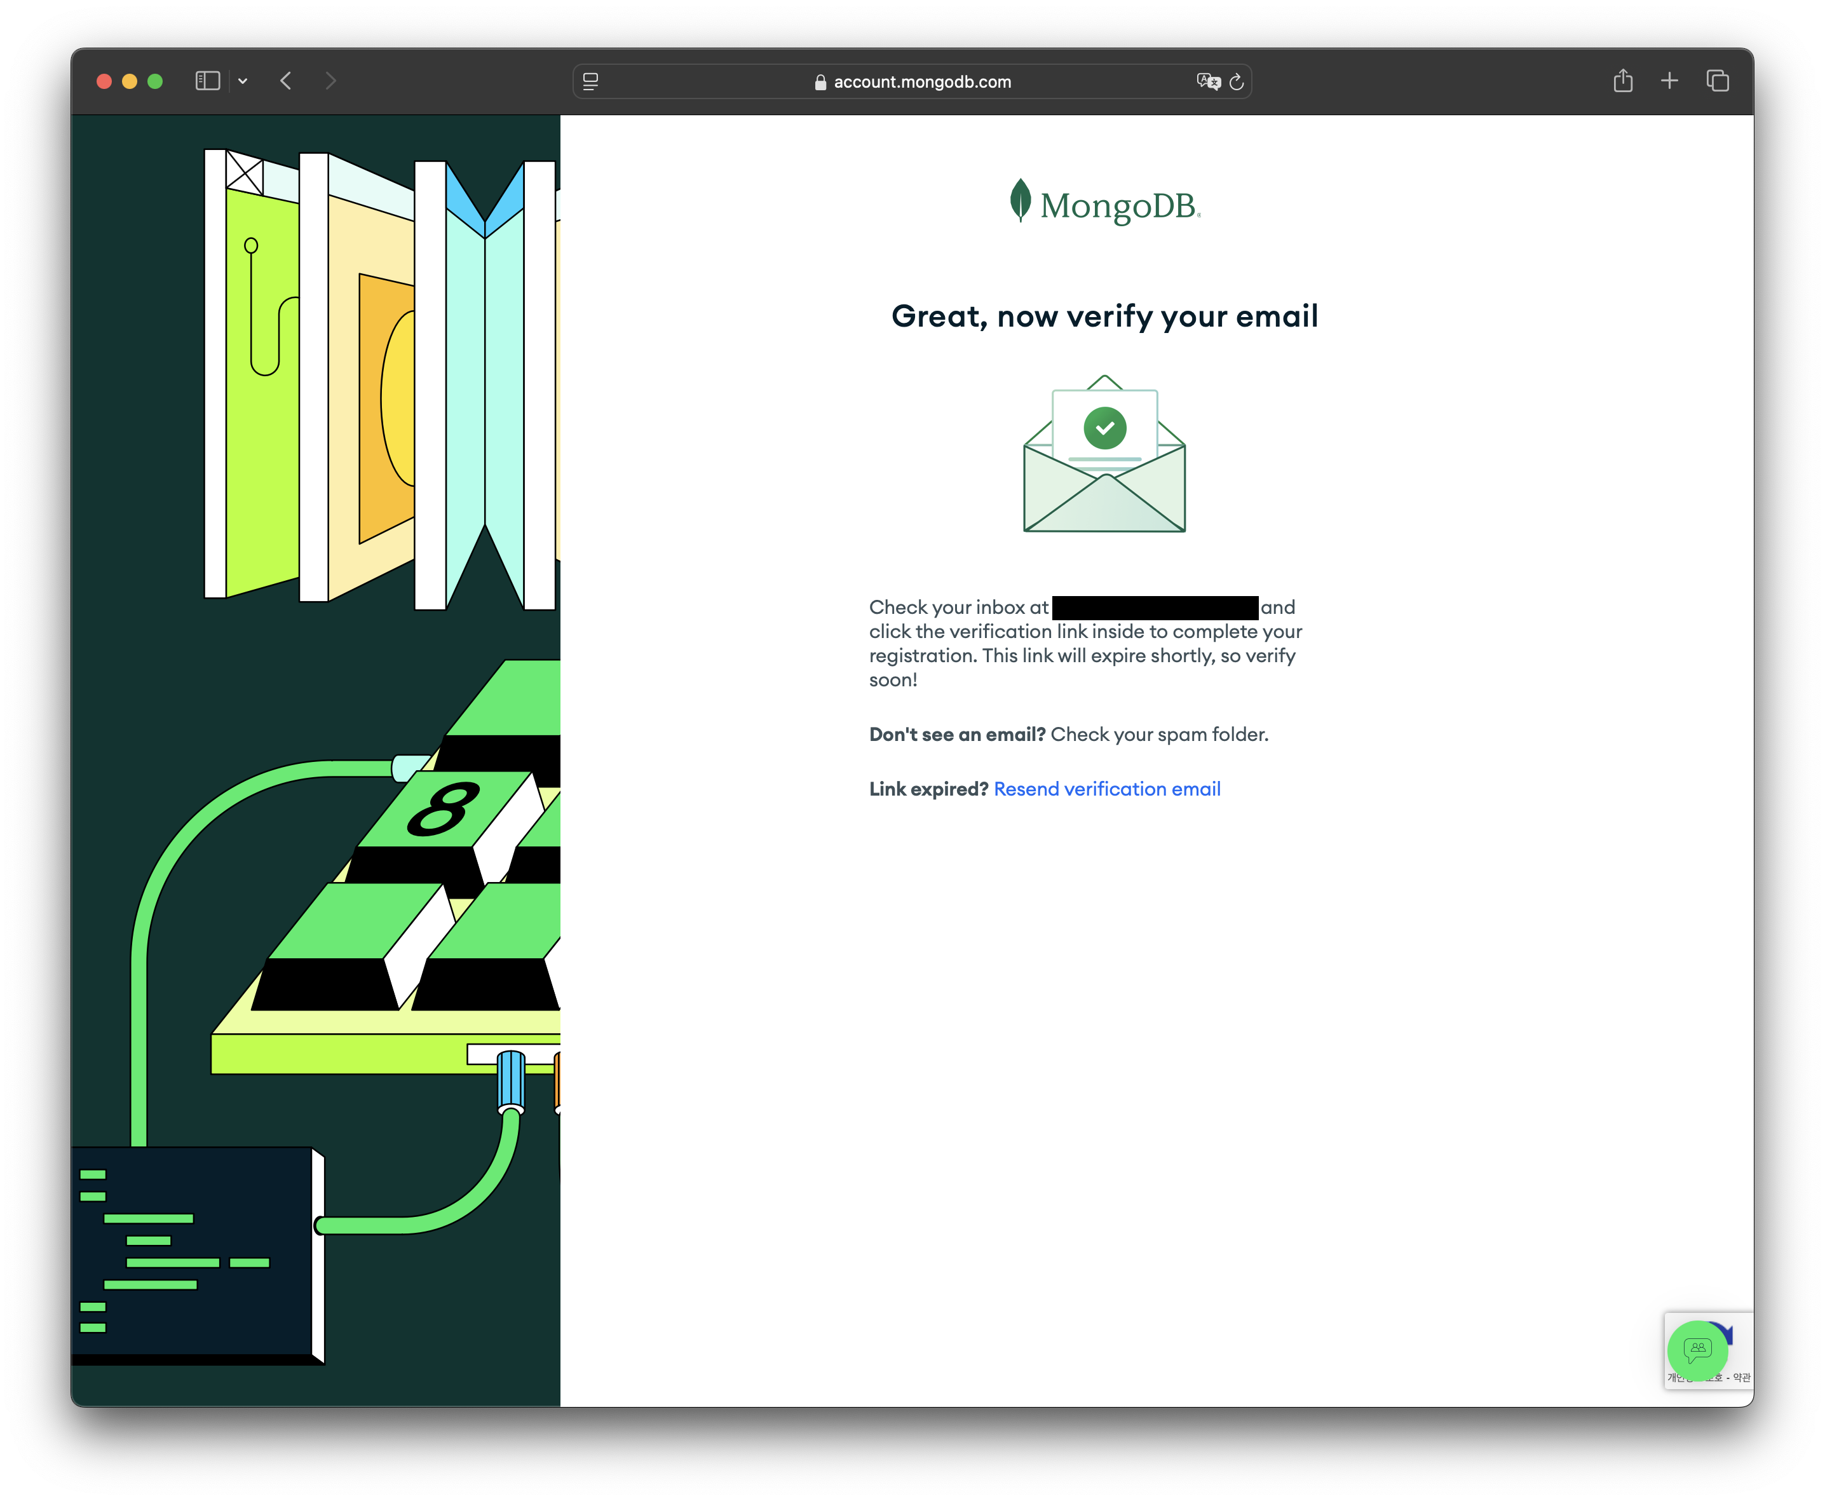Show the Safari sidebar
The height and width of the screenshot is (1501, 1825).
tap(208, 81)
